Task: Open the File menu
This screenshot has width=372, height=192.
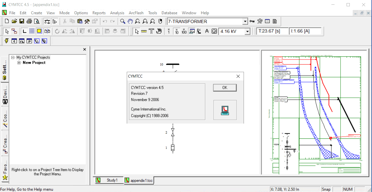Action: (12, 13)
